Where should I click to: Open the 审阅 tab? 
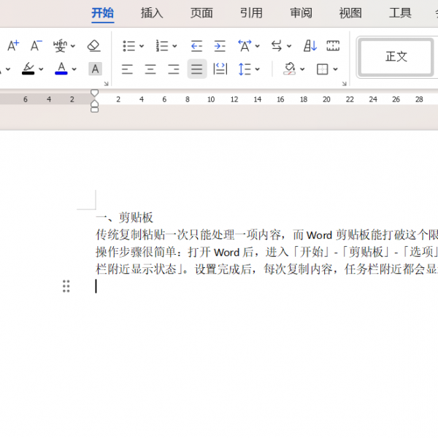[x=301, y=13]
